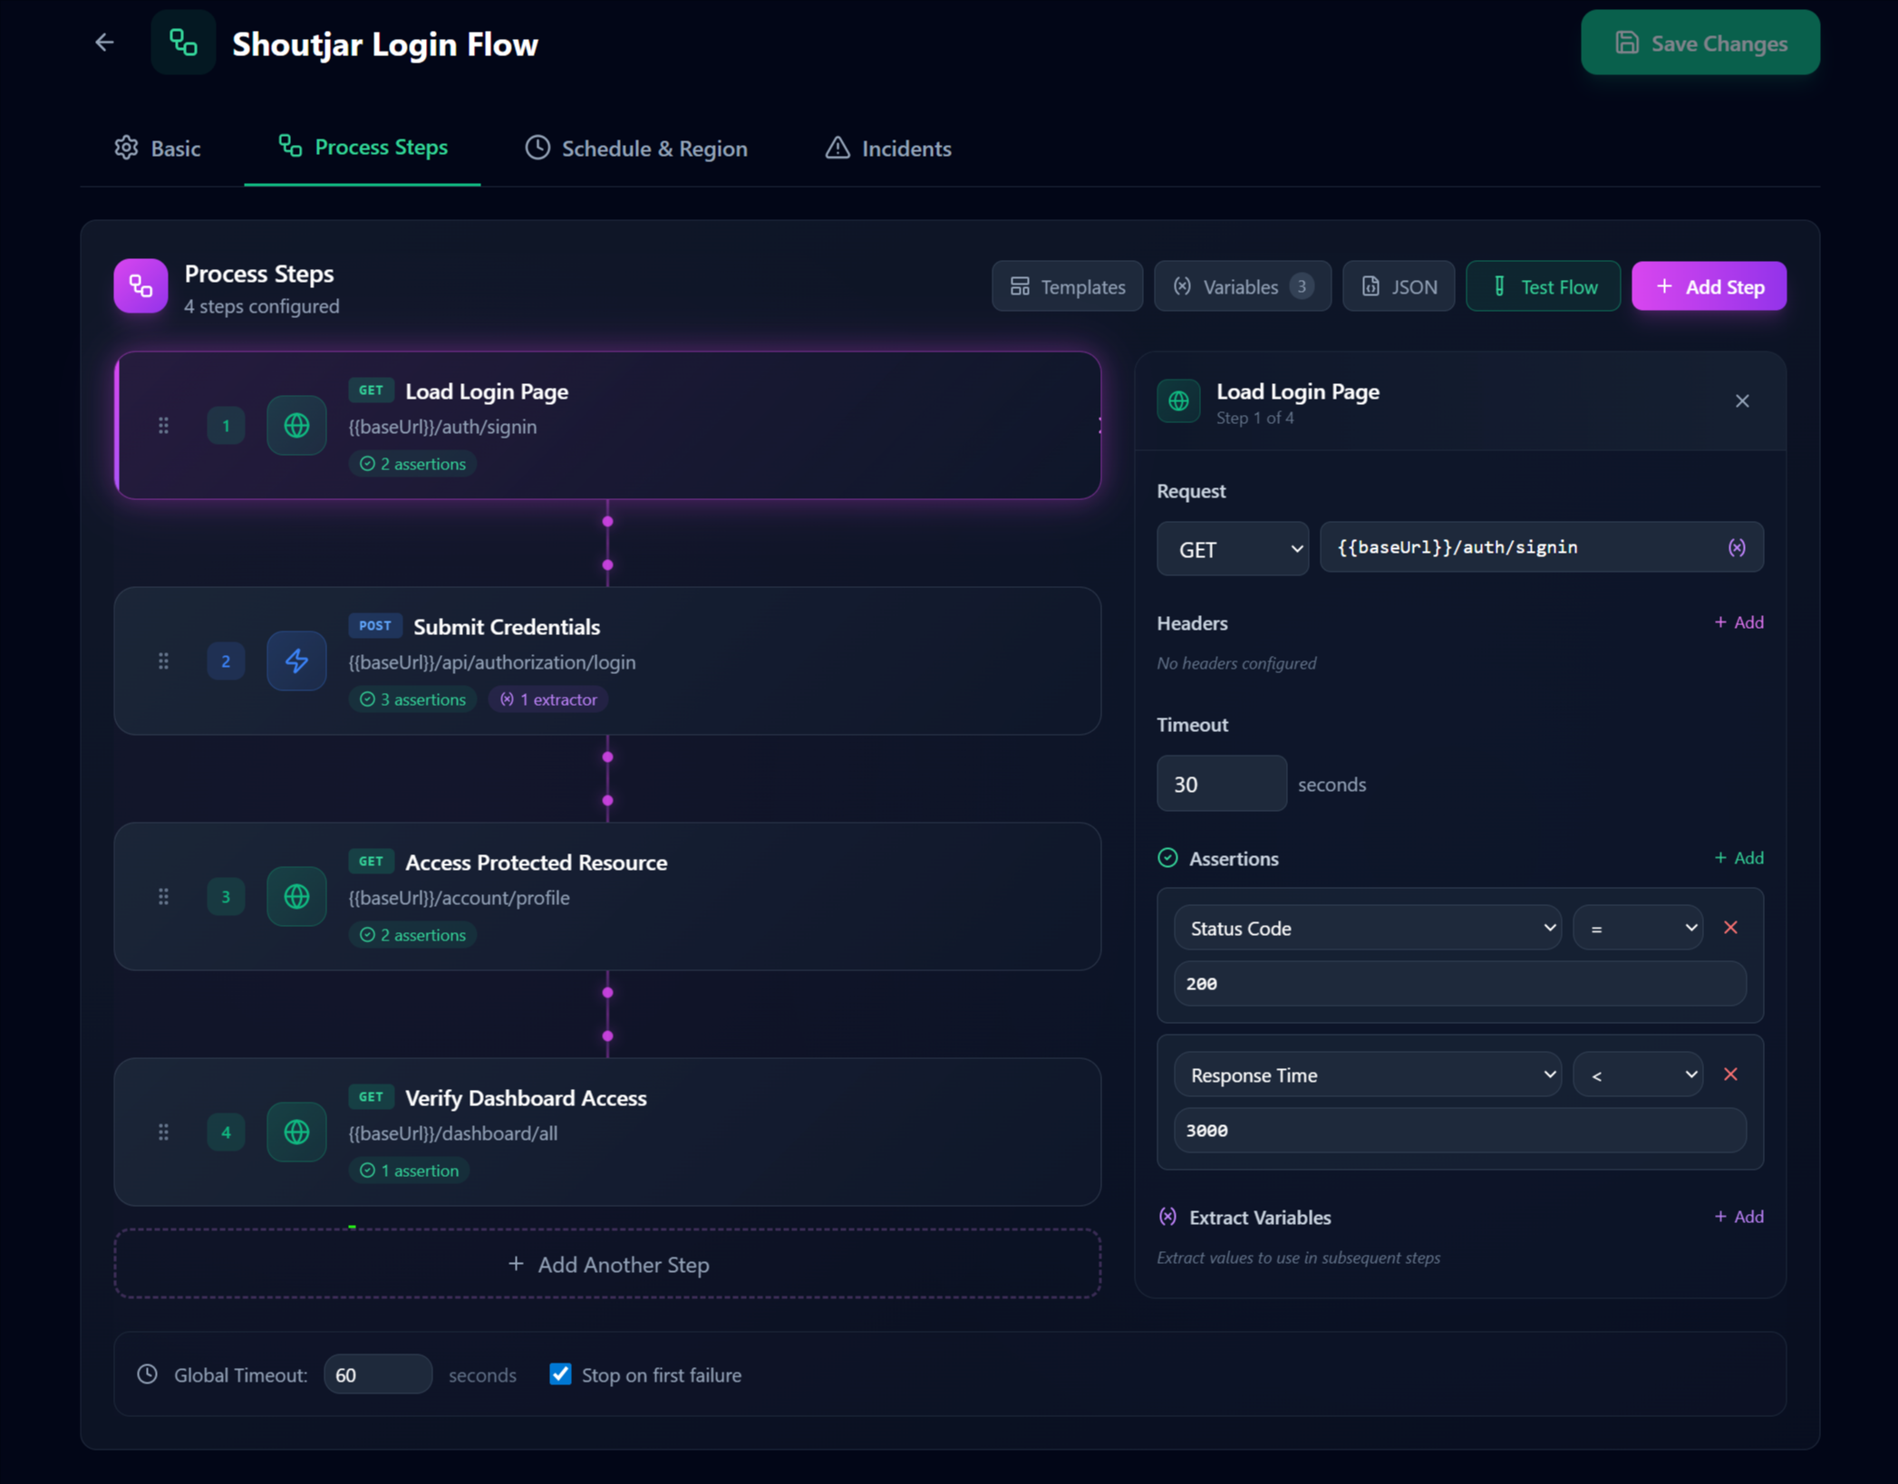Open the GET method dropdown
Image resolution: width=1898 pixels, height=1484 pixels.
pyautogui.click(x=1232, y=549)
